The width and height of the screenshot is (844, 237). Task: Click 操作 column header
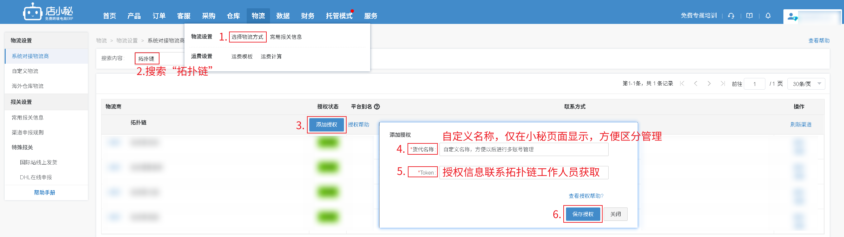[x=799, y=107]
